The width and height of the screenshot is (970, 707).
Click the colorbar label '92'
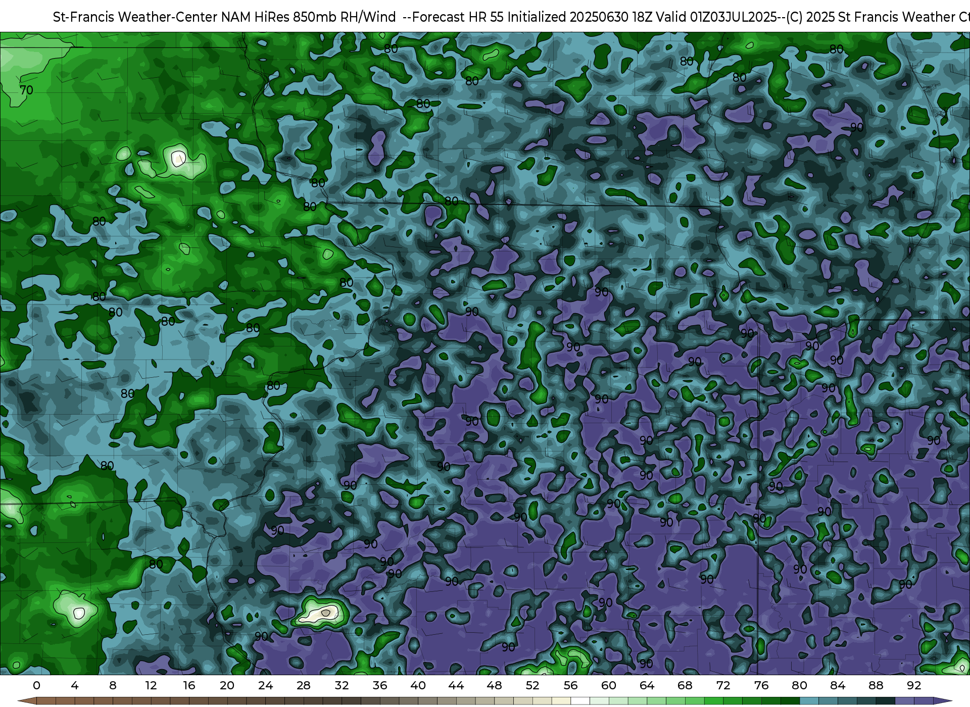pos(914,685)
